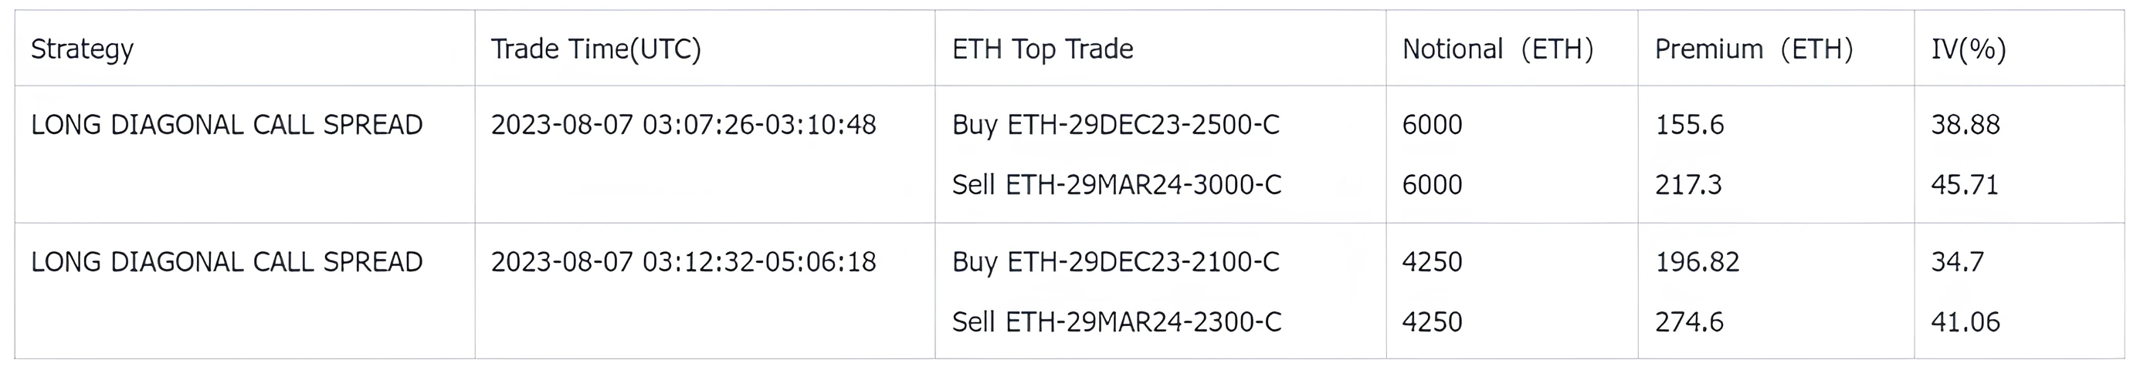
Task: Select the 45.71 IV value
Action: point(1964,184)
